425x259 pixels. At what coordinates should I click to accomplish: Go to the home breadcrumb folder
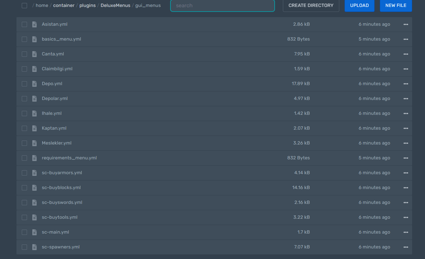click(42, 6)
